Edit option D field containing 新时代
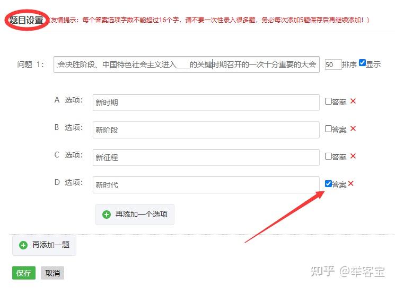 [x=206, y=185]
